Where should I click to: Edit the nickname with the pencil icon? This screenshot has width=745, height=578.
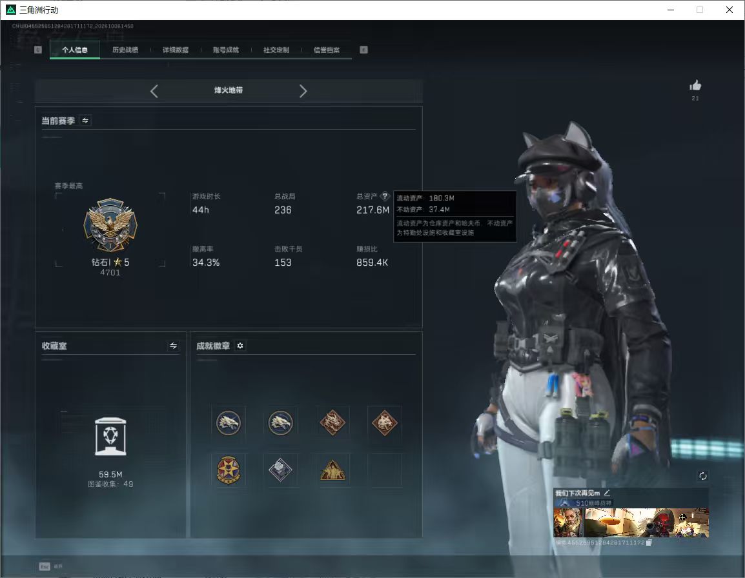coord(607,493)
